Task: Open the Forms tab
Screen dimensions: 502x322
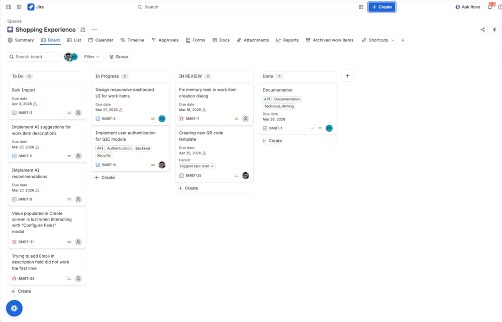Action: [195, 40]
